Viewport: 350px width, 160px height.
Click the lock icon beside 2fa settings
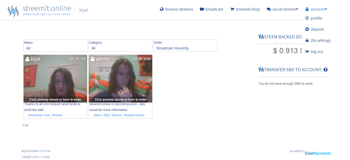coord(307,41)
